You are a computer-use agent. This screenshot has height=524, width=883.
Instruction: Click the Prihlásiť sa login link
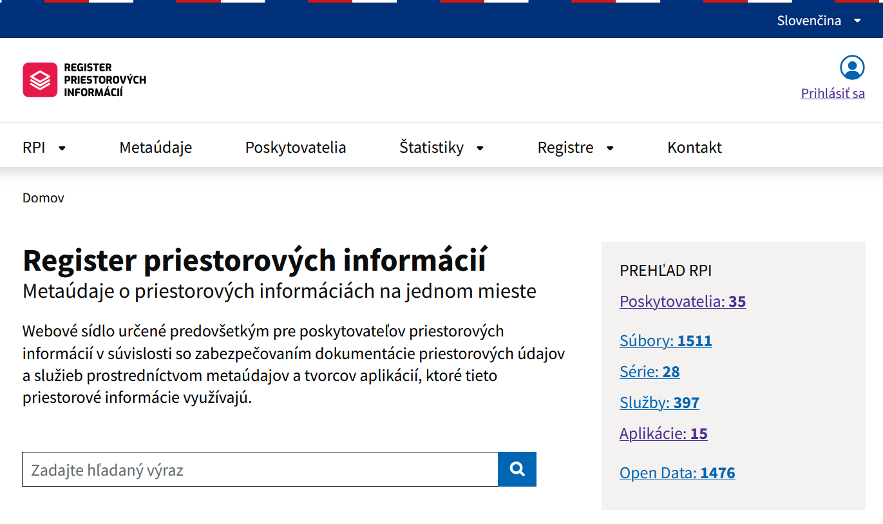click(x=832, y=93)
